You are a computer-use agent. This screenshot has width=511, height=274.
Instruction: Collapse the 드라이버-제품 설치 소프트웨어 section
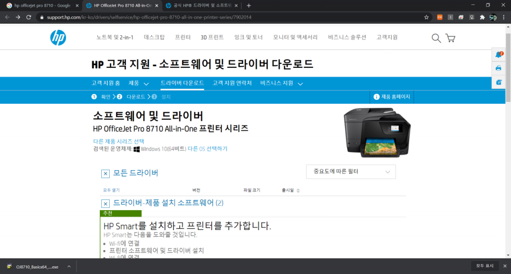tap(105, 204)
